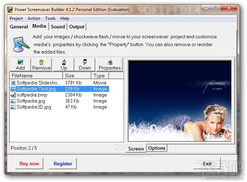Open the Action menu

(x=34, y=18)
